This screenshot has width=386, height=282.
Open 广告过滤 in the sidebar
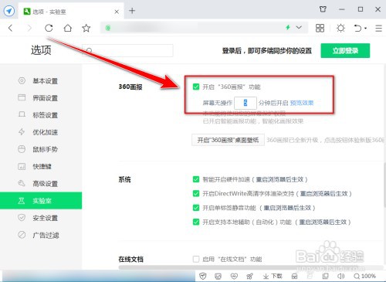point(41,235)
